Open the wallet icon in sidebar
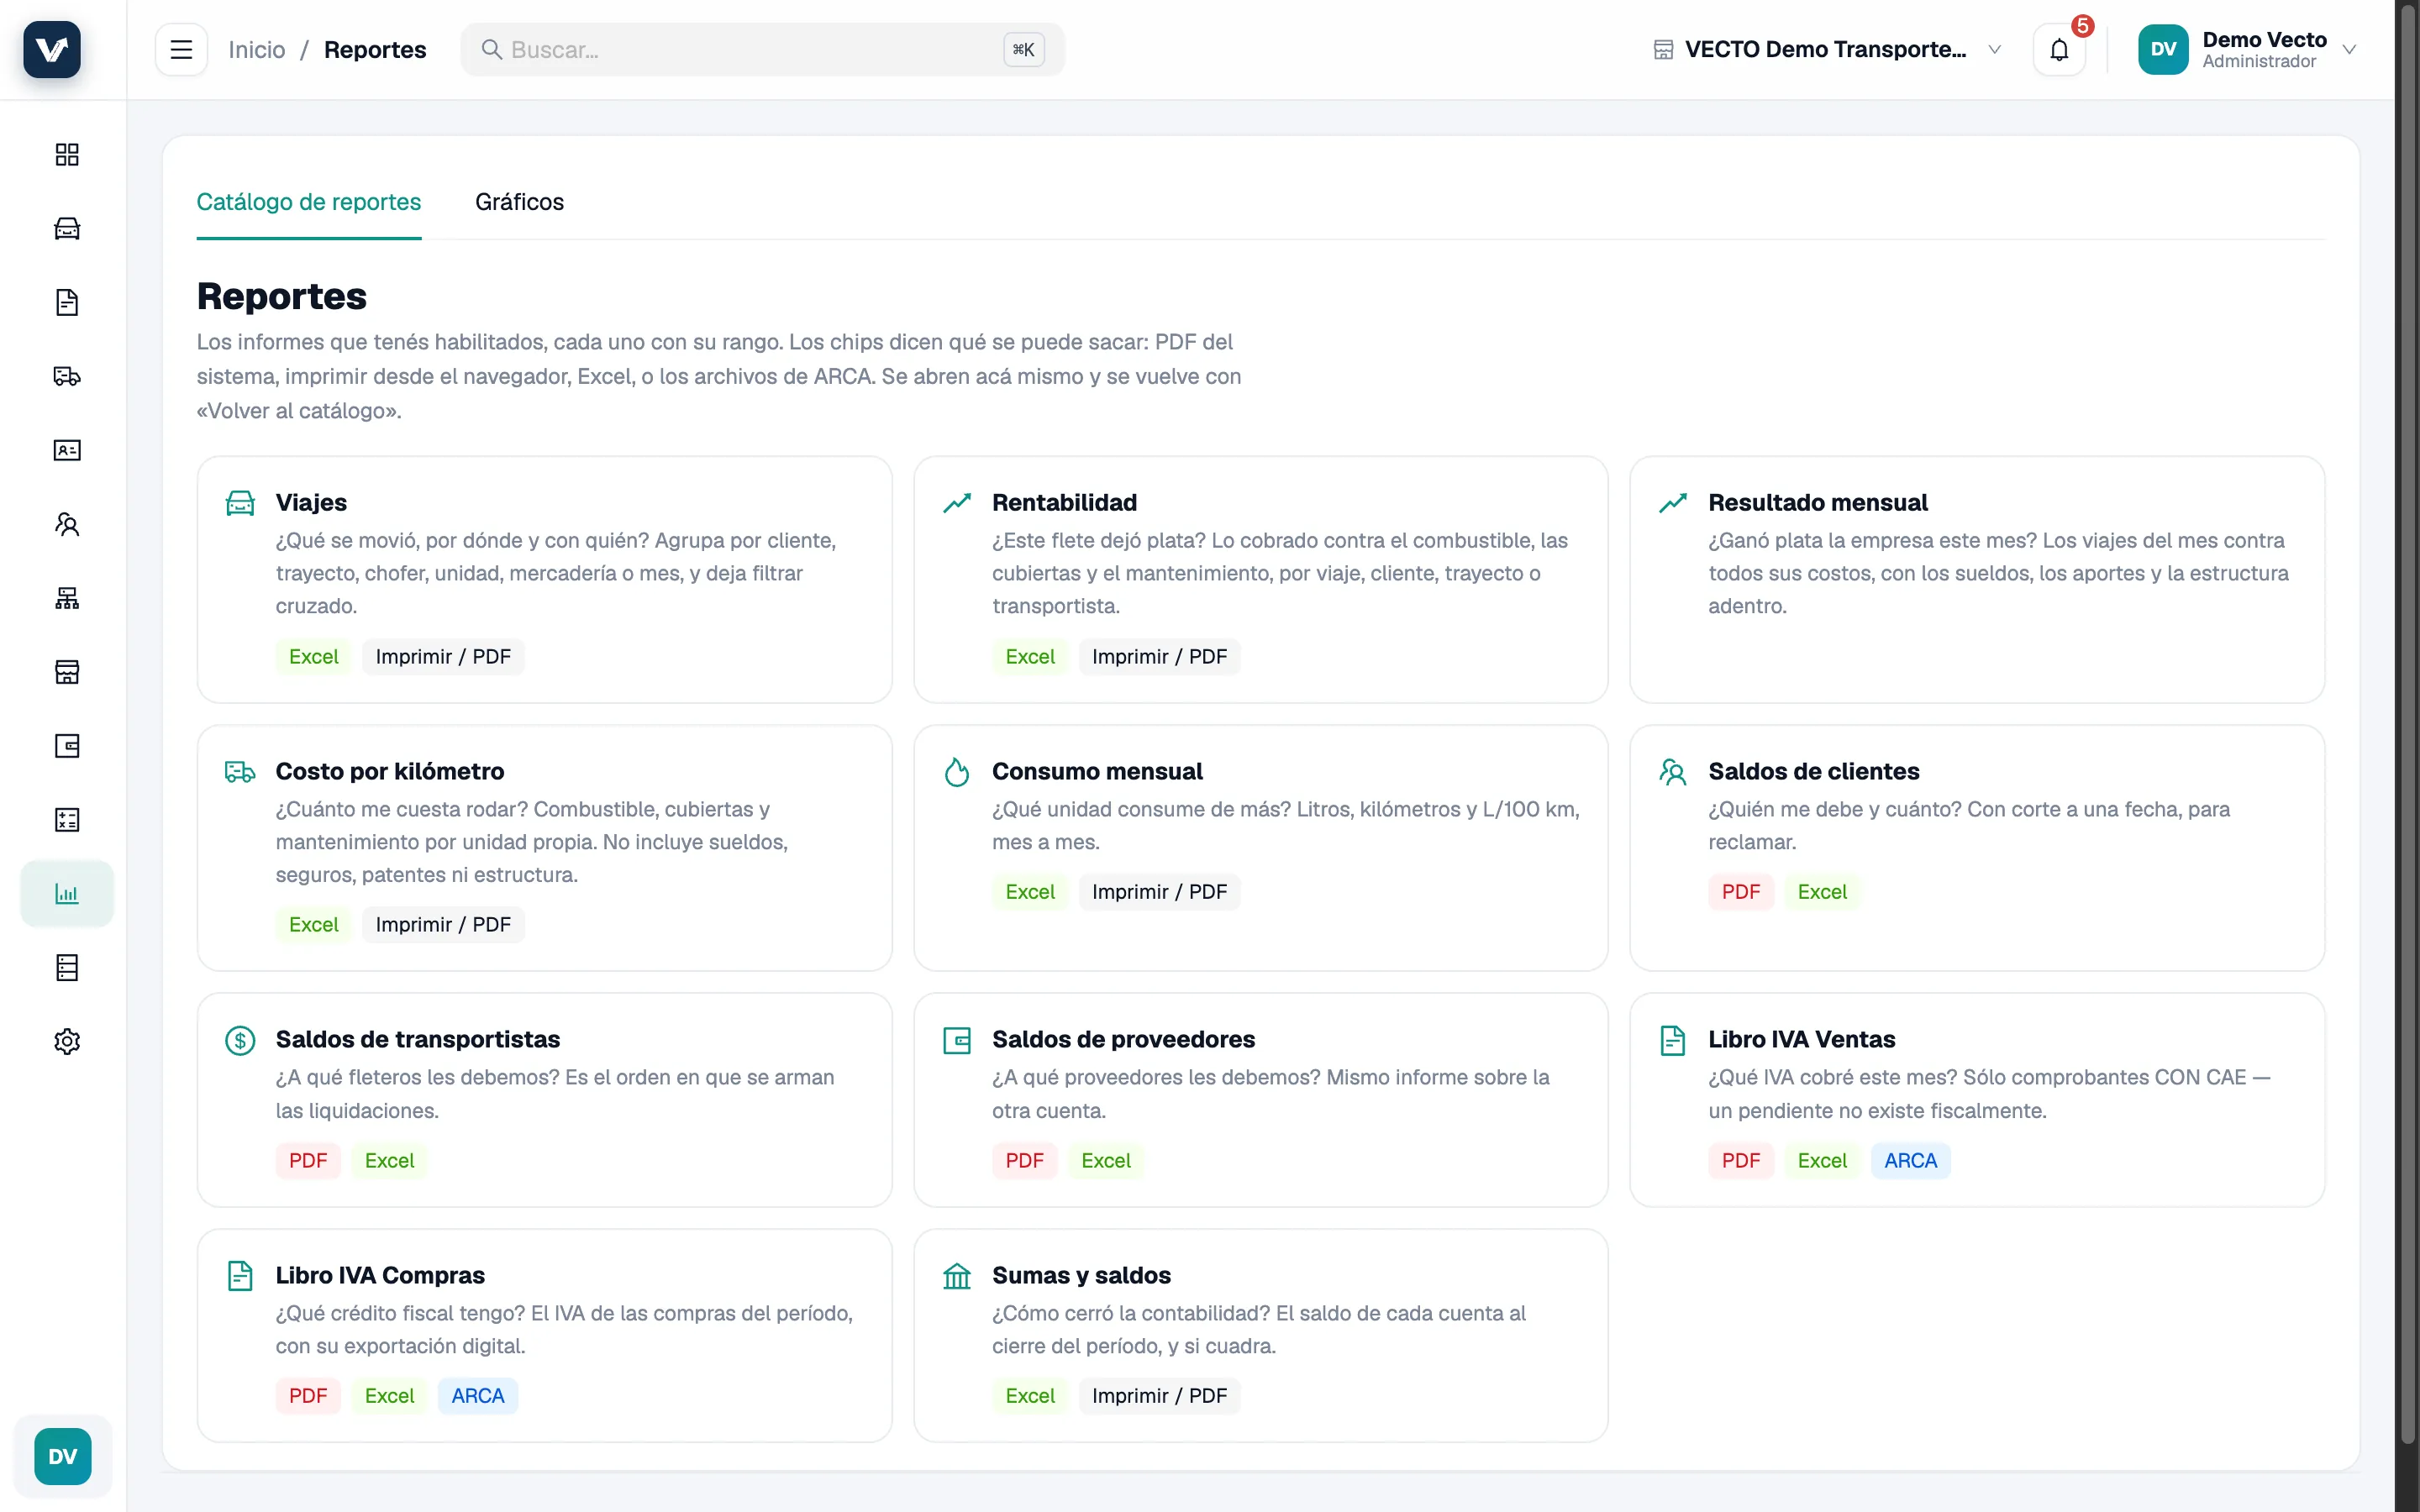Viewport: 2420px width, 1512px height. click(x=67, y=746)
